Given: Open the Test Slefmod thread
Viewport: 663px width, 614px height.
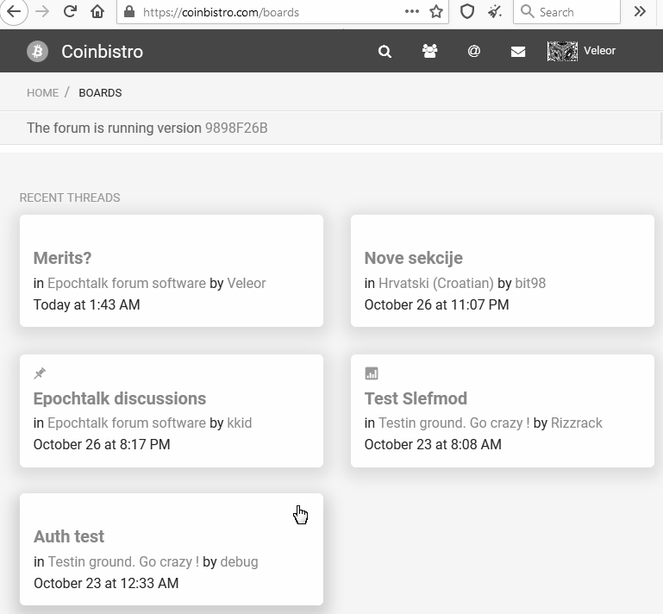Looking at the screenshot, I should tap(416, 398).
